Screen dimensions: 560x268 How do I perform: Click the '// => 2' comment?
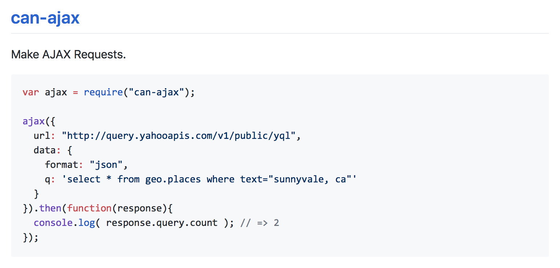pyautogui.click(x=260, y=223)
